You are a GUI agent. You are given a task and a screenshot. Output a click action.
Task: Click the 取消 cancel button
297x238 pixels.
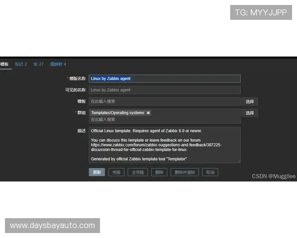[x=210, y=172]
